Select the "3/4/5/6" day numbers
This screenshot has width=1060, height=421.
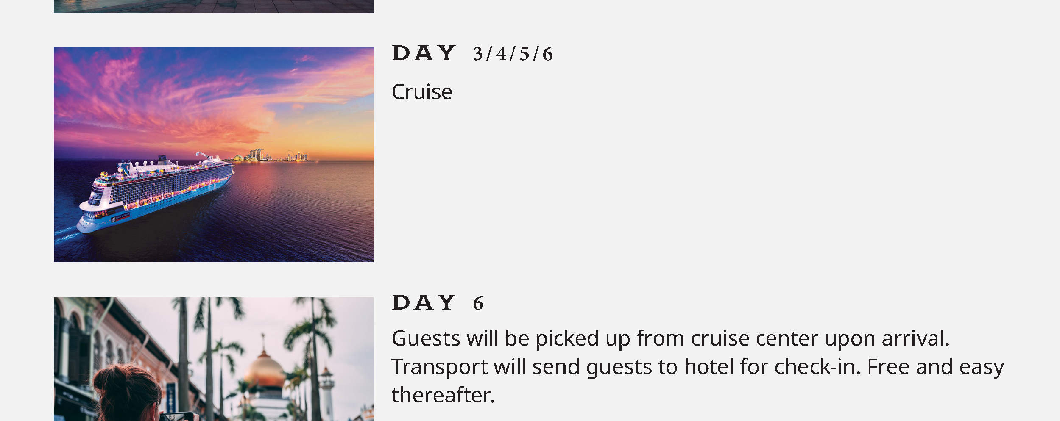click(513, 54)
